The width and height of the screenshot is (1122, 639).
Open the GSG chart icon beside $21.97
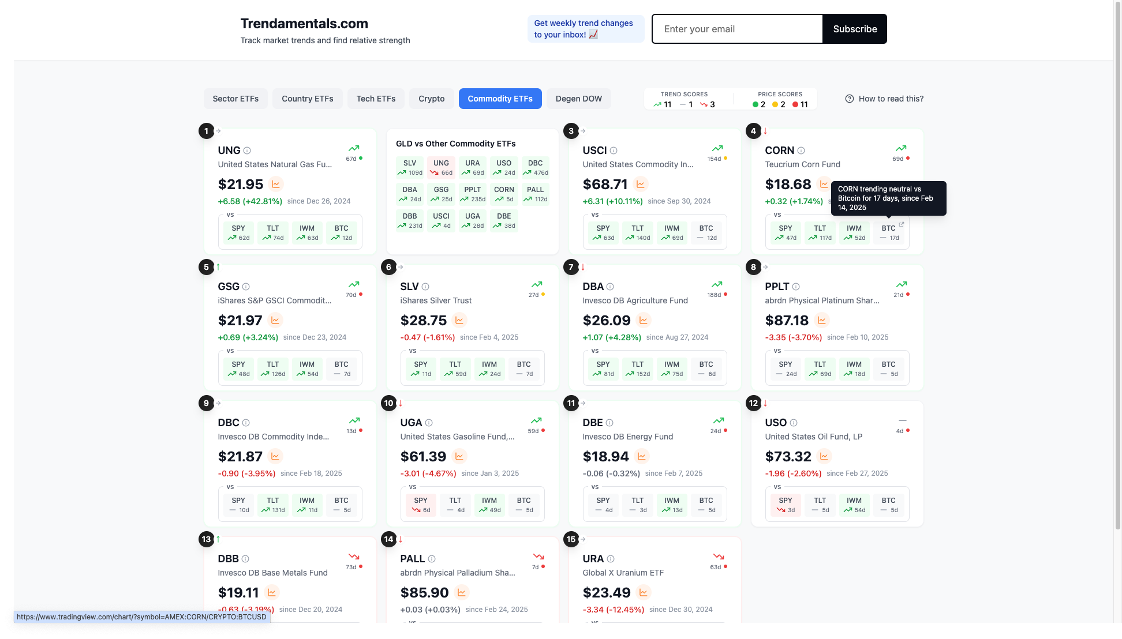pyautogui.click(x=275, y=321)
